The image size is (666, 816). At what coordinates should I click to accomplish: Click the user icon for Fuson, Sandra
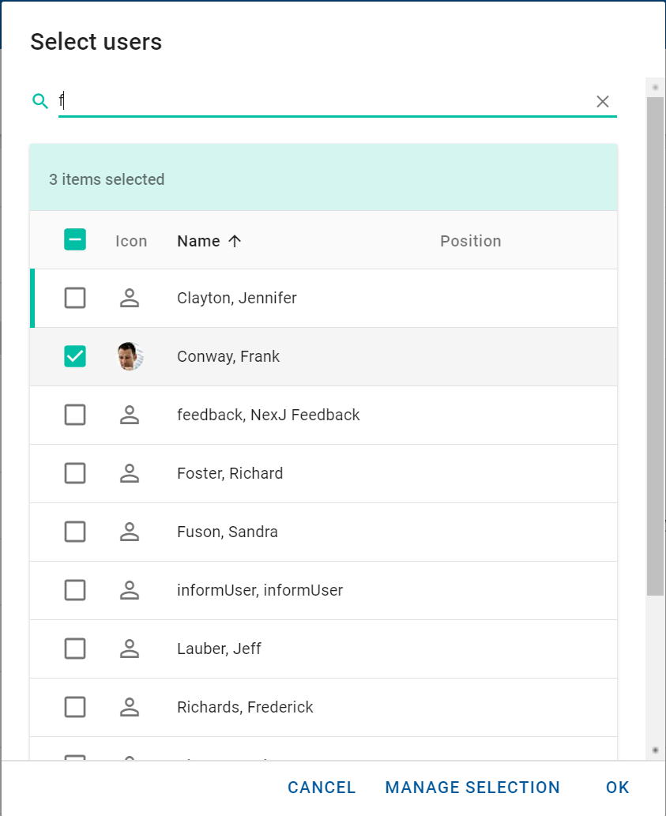click(130, 532)
